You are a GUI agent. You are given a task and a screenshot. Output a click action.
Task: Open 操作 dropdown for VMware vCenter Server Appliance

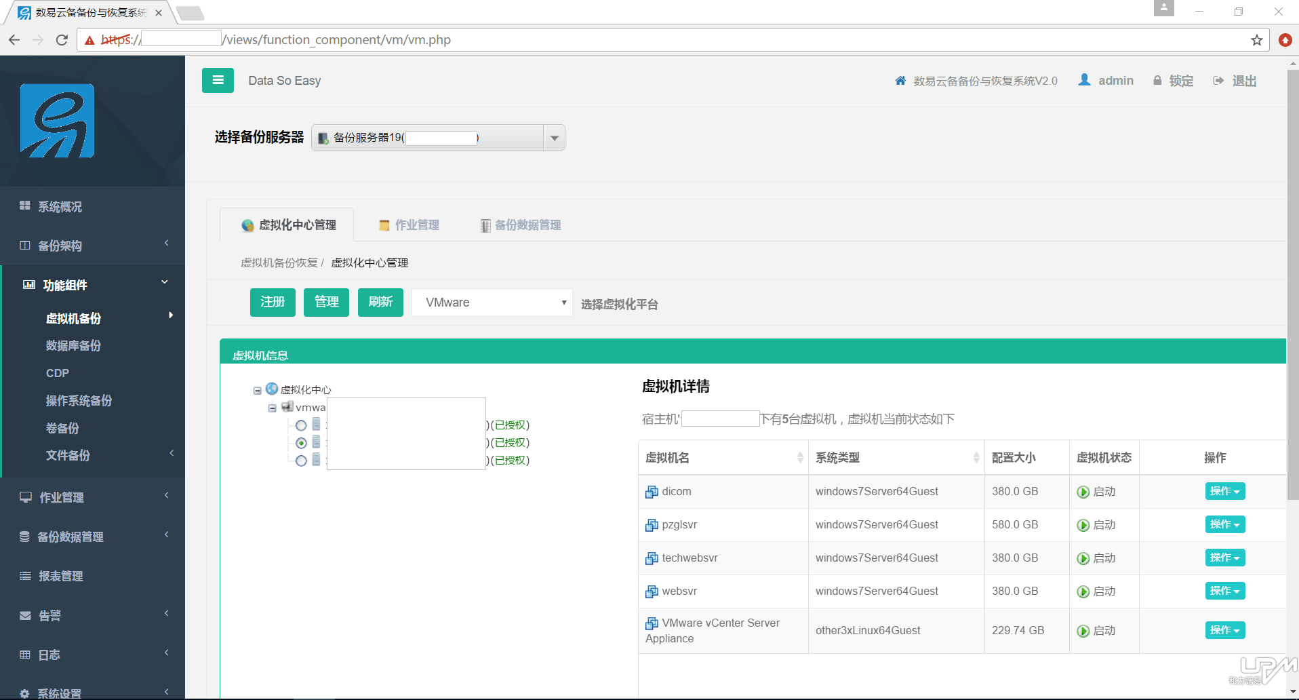[1225, 630]
